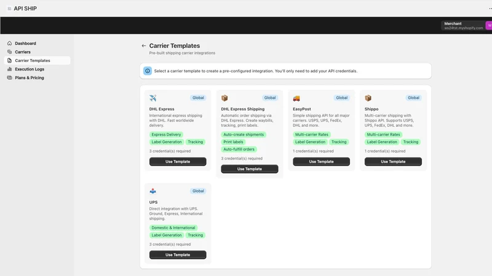Click 3 credential(s) required on UPS card

[x=170, y=244]
